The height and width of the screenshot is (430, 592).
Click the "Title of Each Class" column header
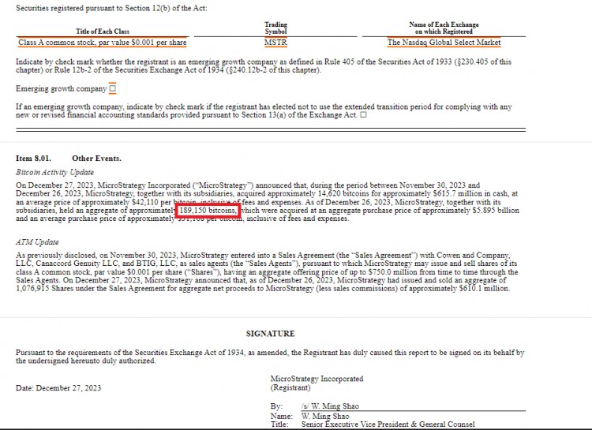(103, 32)
